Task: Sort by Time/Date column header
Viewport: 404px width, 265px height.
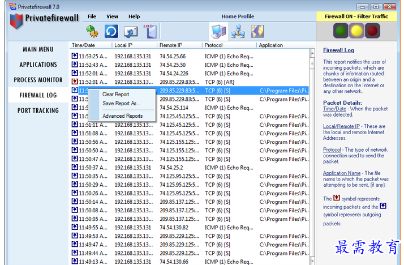Action: click(91, 45)
